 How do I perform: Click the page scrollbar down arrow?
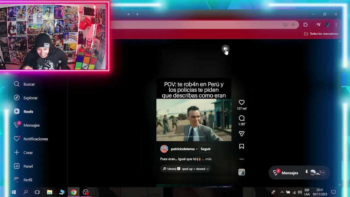[x=340, y=185]
